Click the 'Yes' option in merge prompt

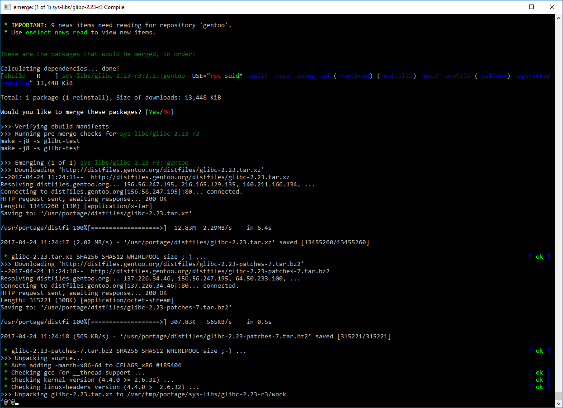154,112
